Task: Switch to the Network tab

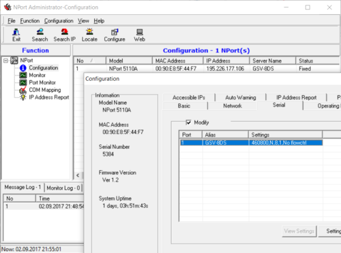Action: [x=233, y=106]
